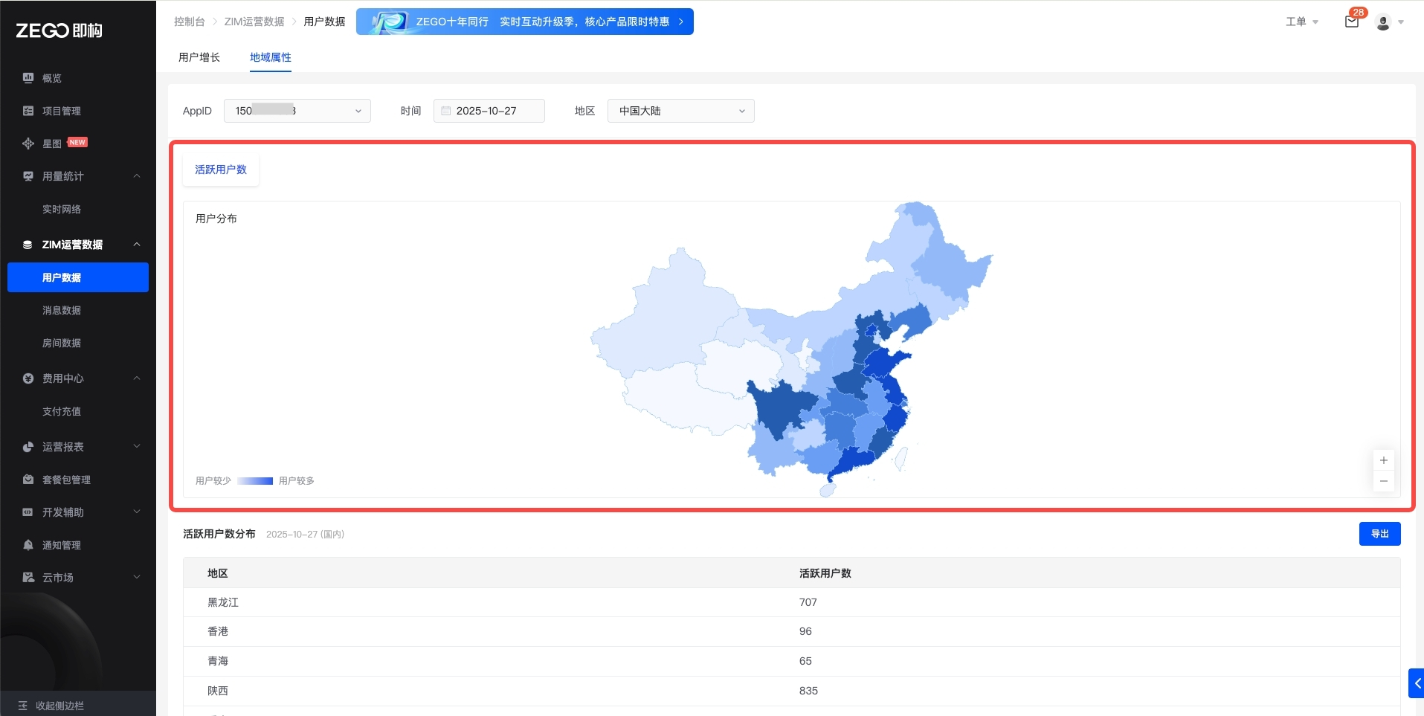Open the 地区 region dropdown
Image resolution: width=1424 pixels, height=716 pixels.
pyautogui.click(x=680, y=111)
